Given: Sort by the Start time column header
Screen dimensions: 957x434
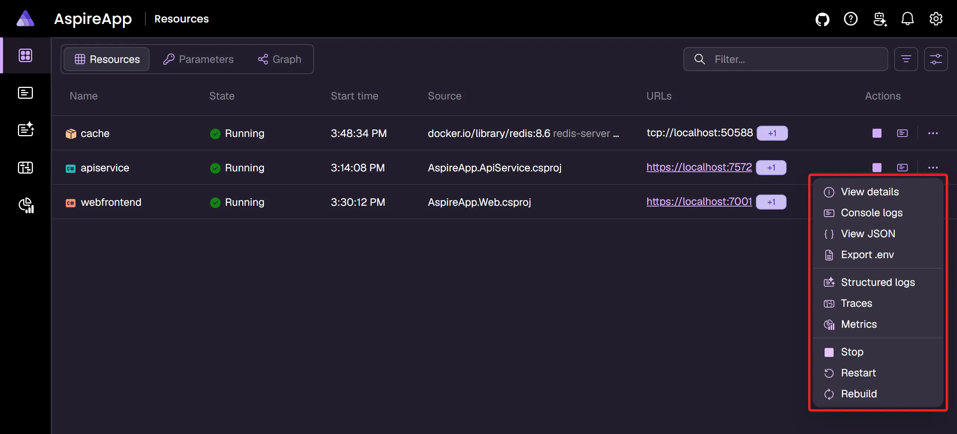Looking at the screenshot, I should 354,96.
